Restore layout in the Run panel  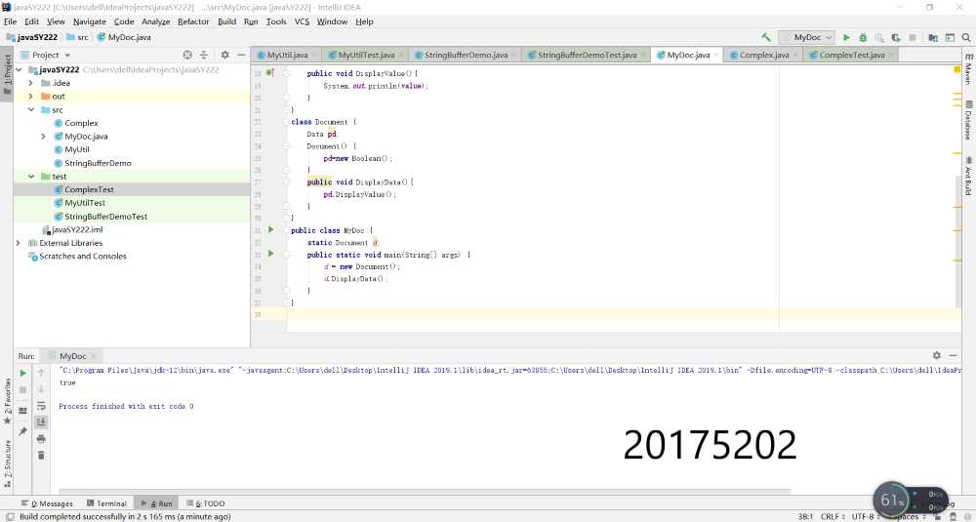tap(22, 411)
